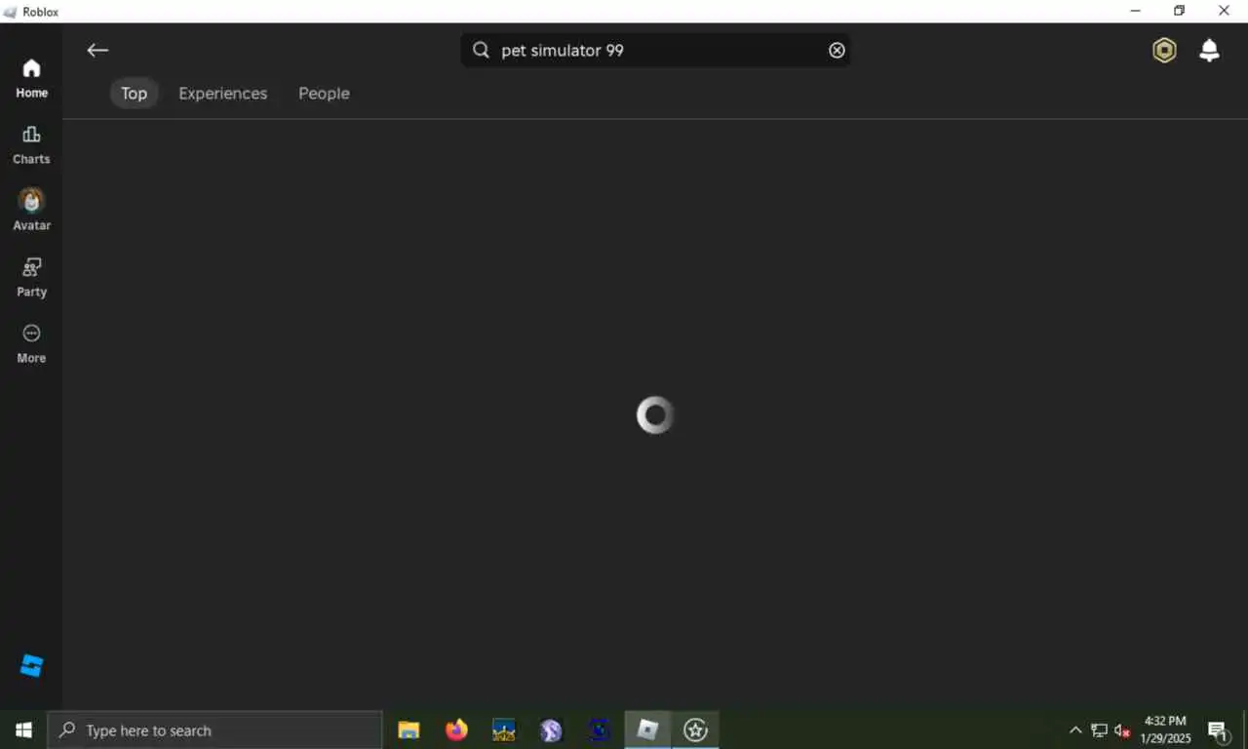Open the star circle taskbar app
The width and height of the screenshot is (1248, 749).
695,729
